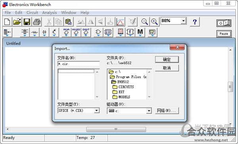Click the workspace scroll left arrow
The height and width of the screenshot is (144, 238).
coord(8,129)
